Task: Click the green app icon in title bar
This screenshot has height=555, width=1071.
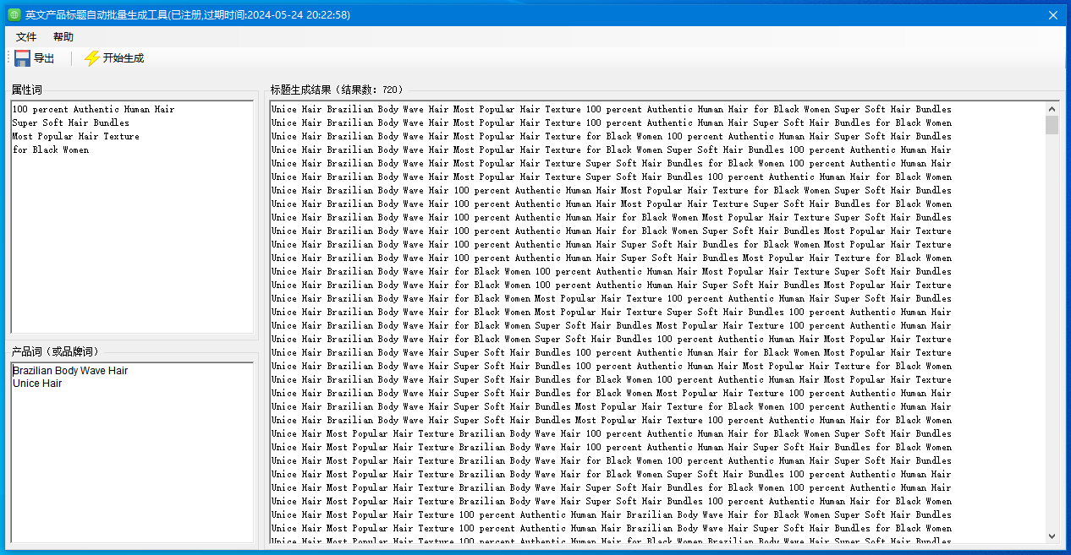Action: click(14, 15)
